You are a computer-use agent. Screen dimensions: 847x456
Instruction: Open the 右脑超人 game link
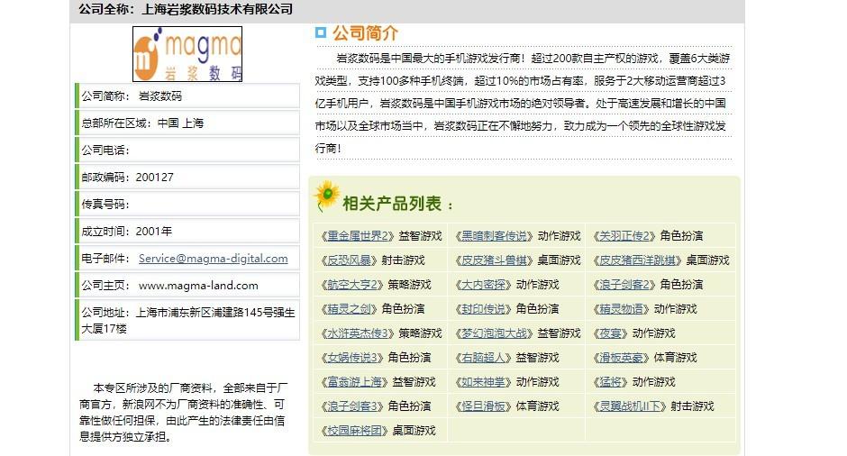484,357
